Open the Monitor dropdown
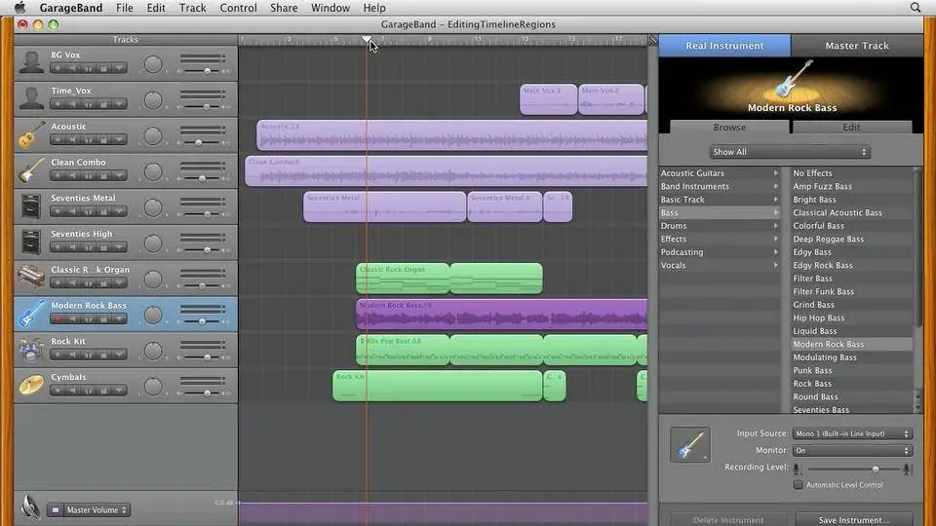This screenshot has width=936, height=526. pyautogui.click(x=852, y=451)
